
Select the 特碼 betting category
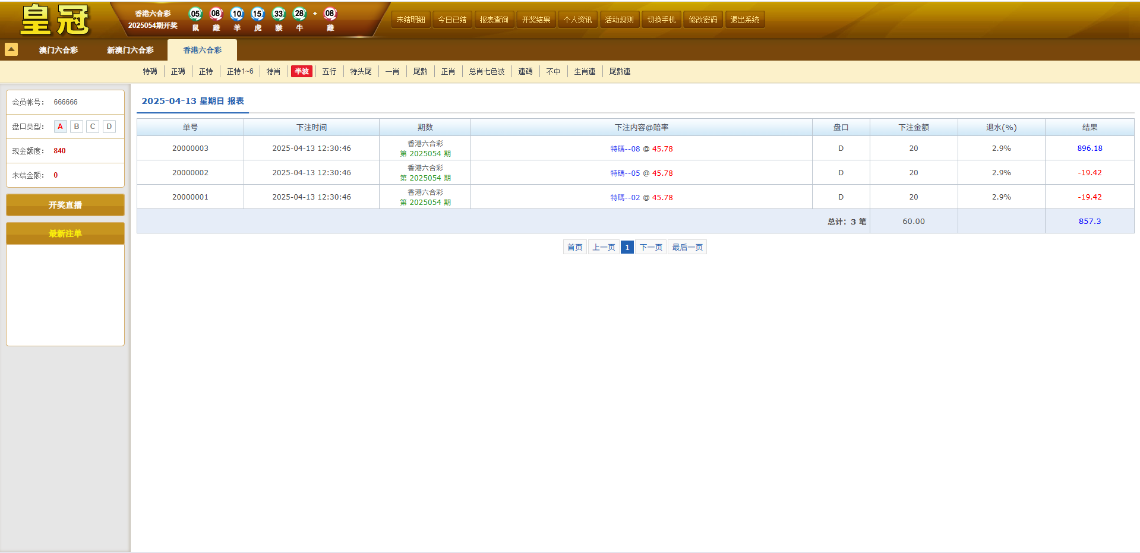point(150,71)
